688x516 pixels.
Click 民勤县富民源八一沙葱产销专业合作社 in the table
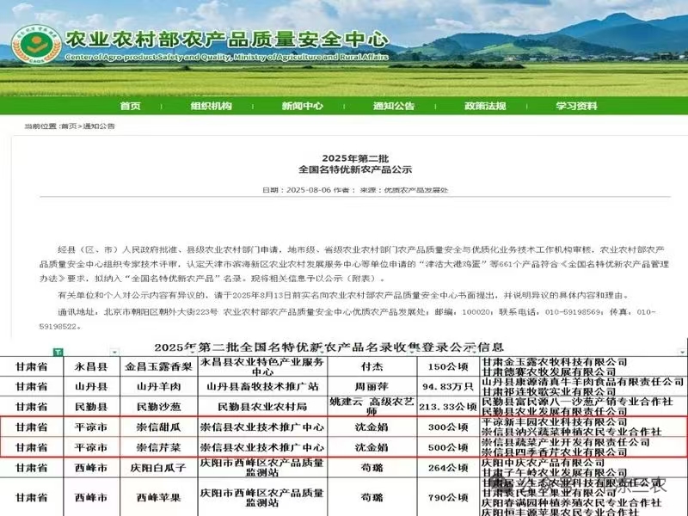pyautogui.click(x=577, y=402)
